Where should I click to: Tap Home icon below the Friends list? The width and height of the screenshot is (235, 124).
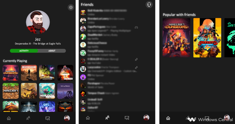point(88,118)
